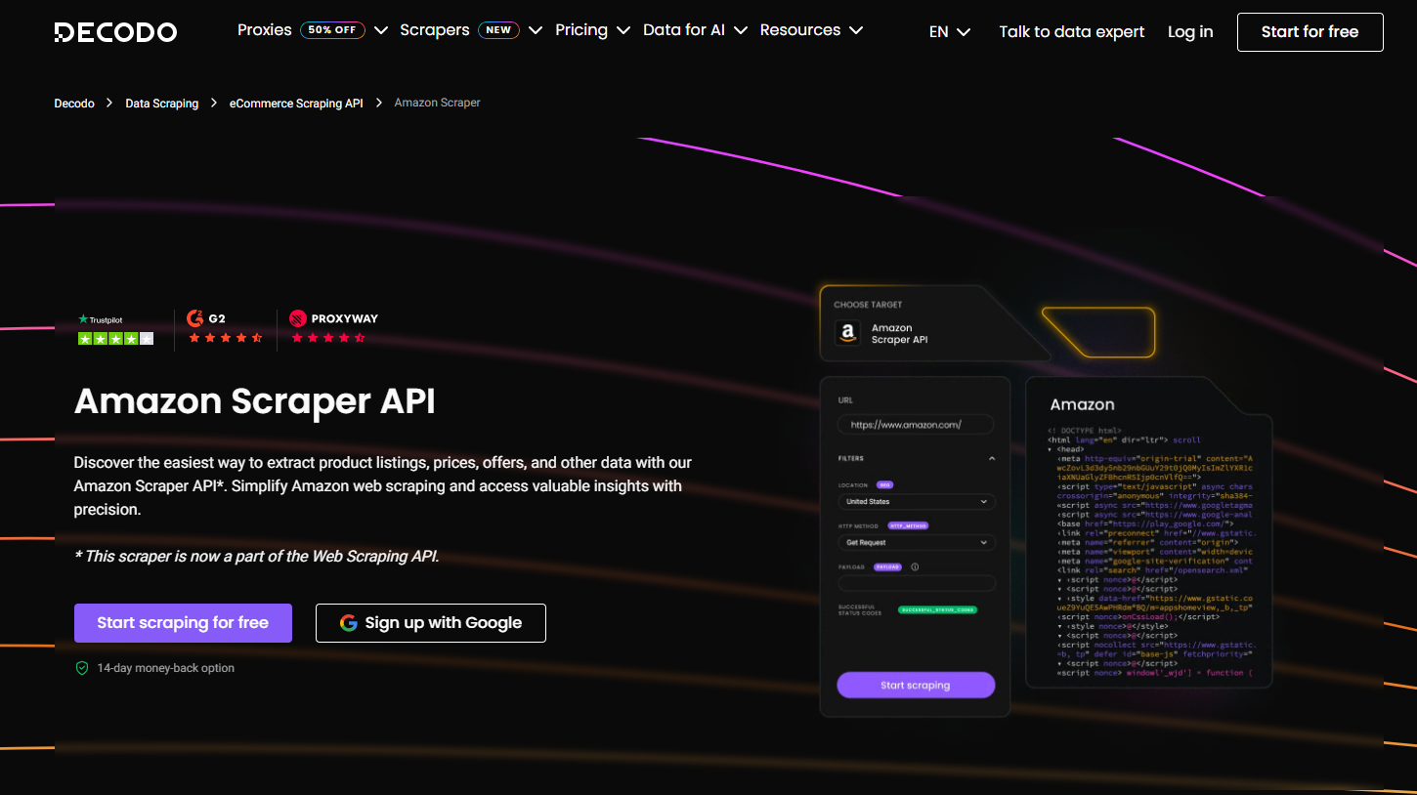Click the Payload info icon

pos(915,566)
